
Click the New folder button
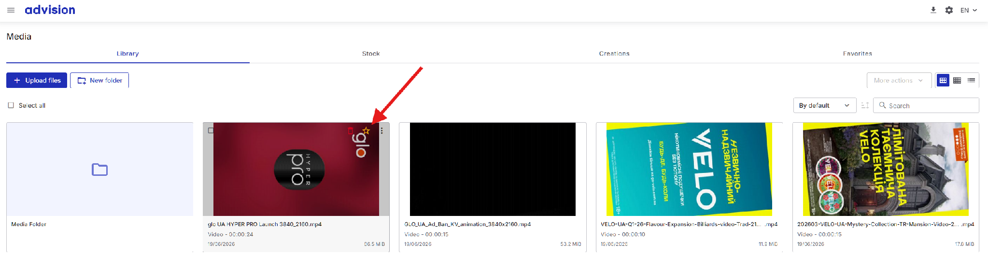pos(99,80)
